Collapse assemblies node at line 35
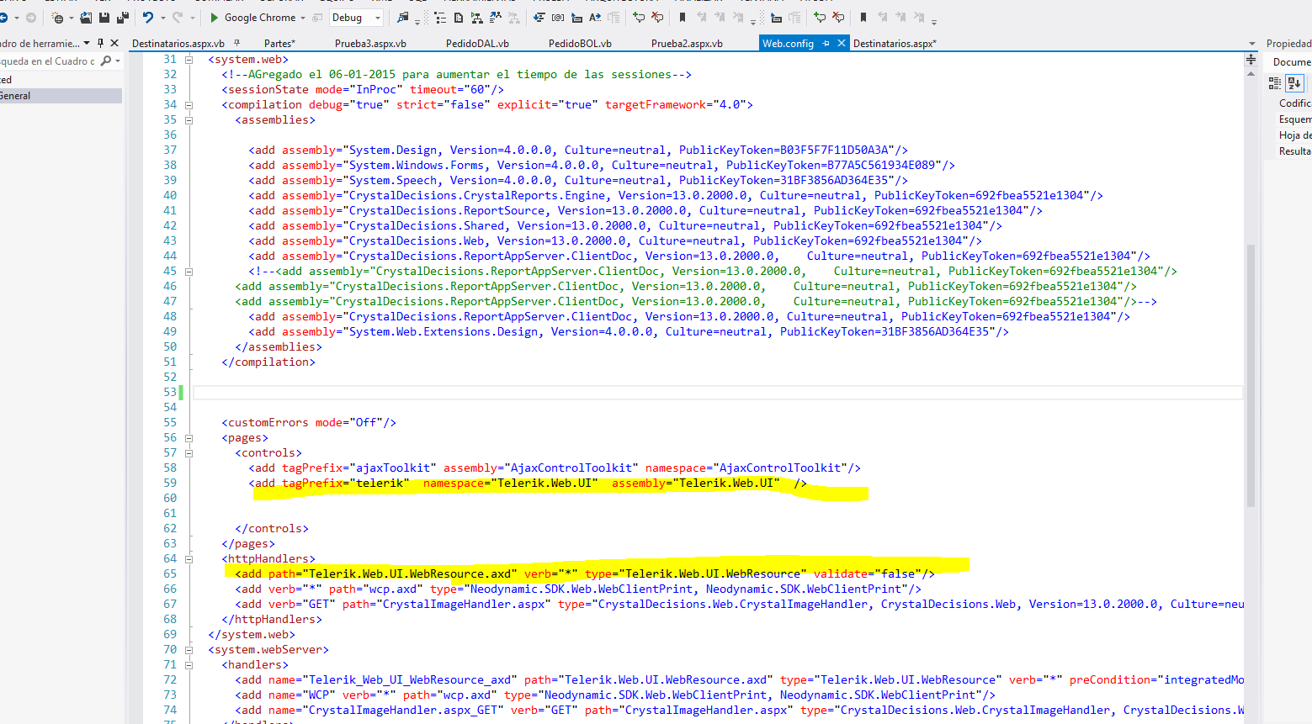Viewport: 1312px width, 724px height. pyautogui.click(x=189, y=120)
